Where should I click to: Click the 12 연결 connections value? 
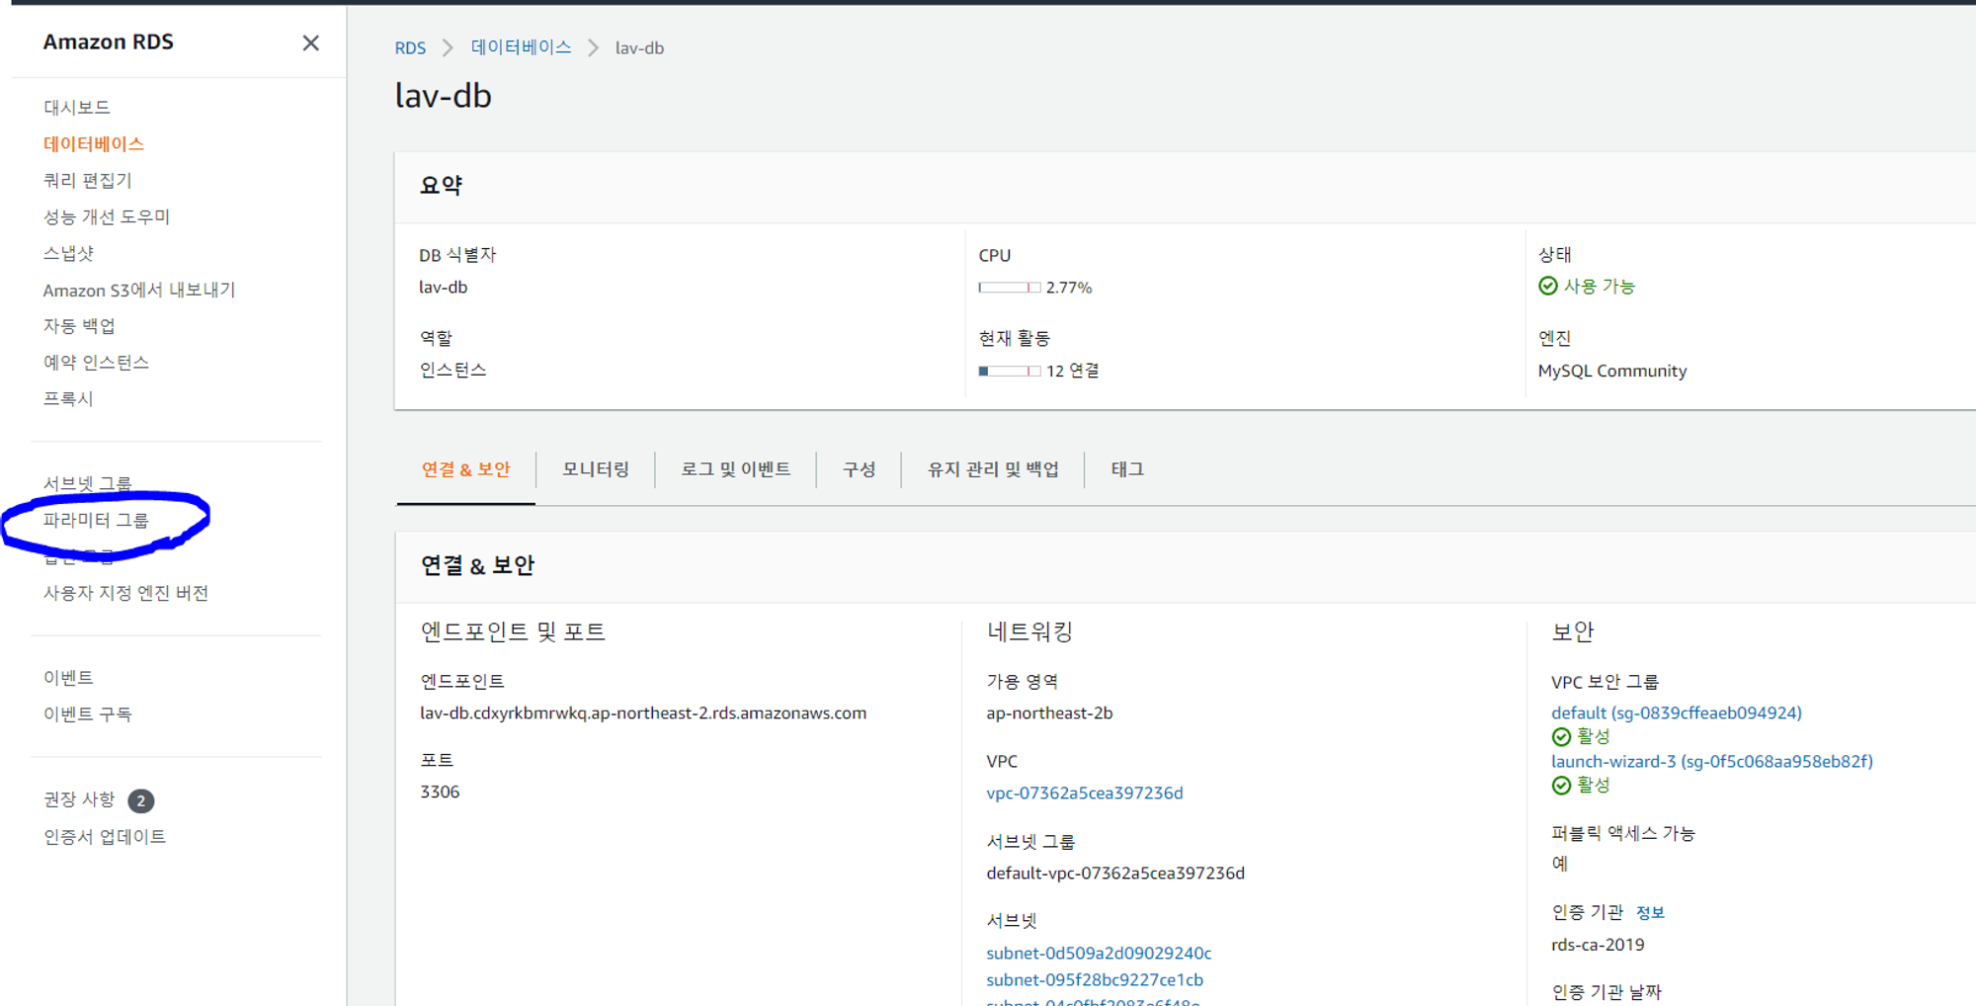point(1073,371)
